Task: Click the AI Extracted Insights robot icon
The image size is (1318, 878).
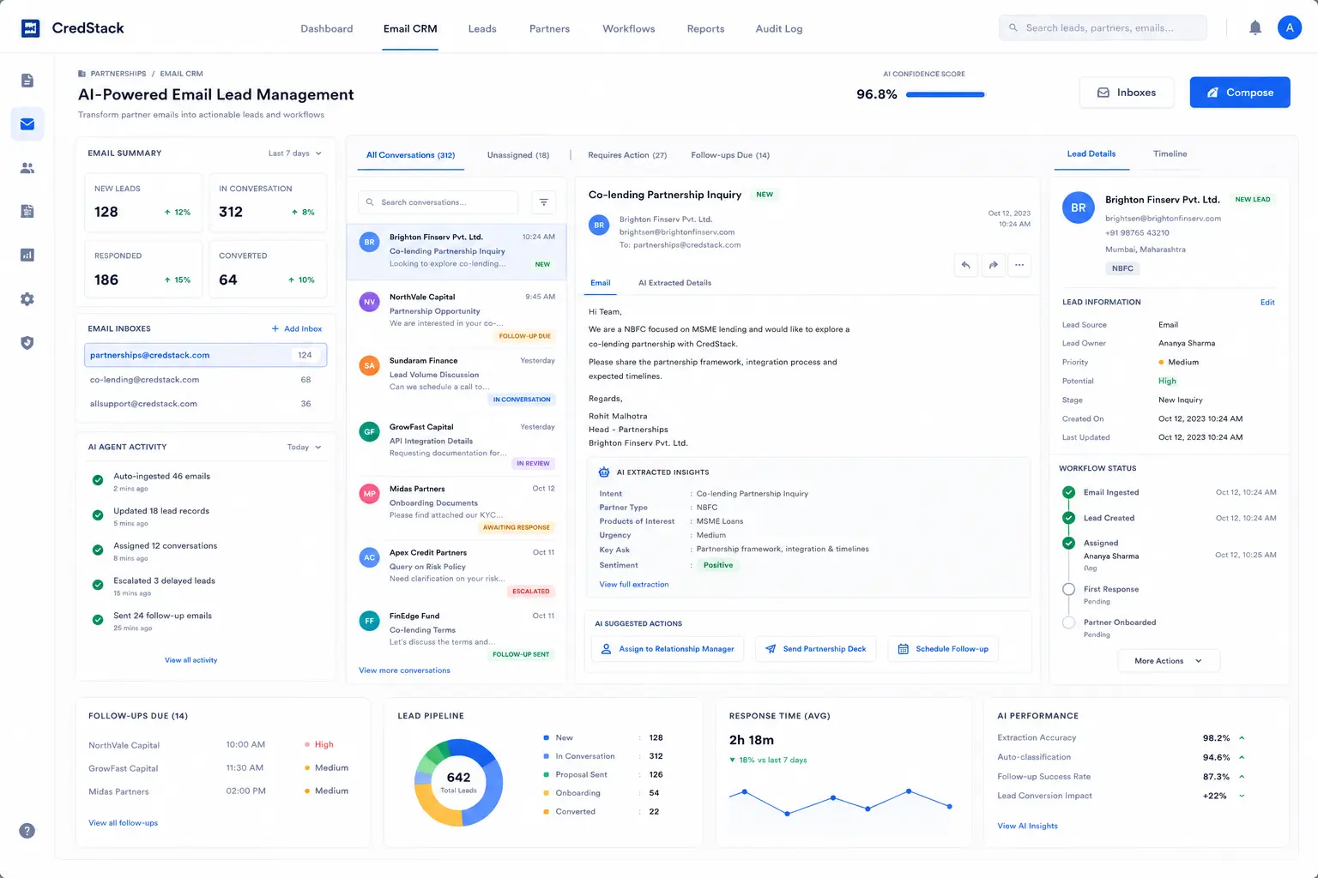Action: point(604,472)
